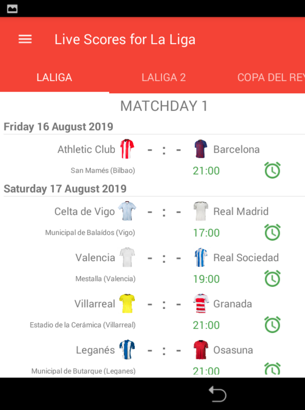Click the Real Madrid white jersey
The width and height of the screenshot is (305, 410).
click(x=201, y=211)
